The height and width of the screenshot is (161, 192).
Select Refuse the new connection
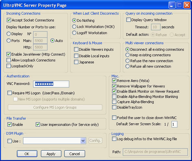(127, 61)
